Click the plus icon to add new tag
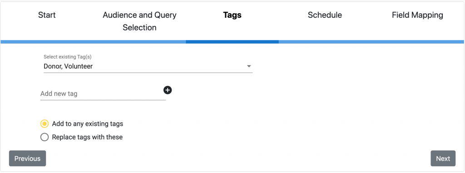The image size is (465, 173). pos(168,90)
